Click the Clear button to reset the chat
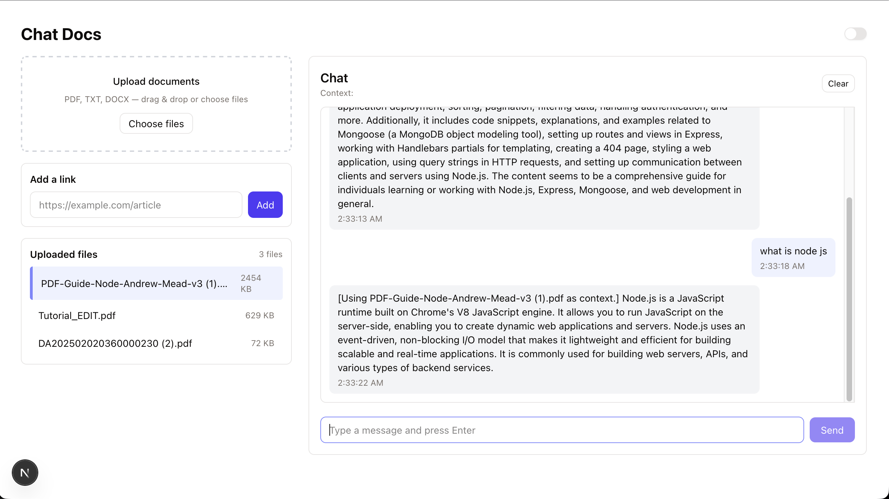 coord(838,83)
